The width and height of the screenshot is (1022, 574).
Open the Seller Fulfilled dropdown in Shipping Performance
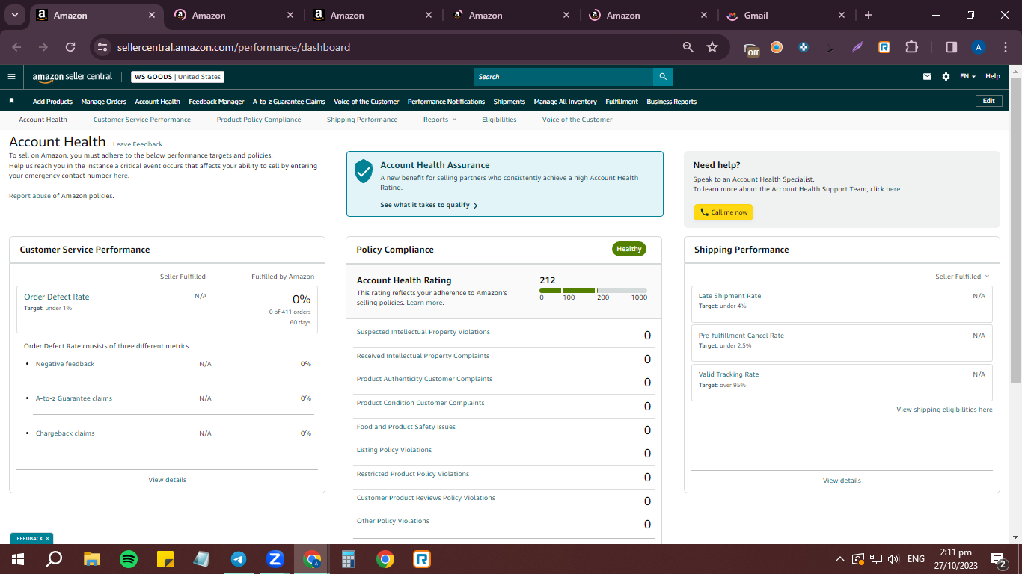pos(962,277)
